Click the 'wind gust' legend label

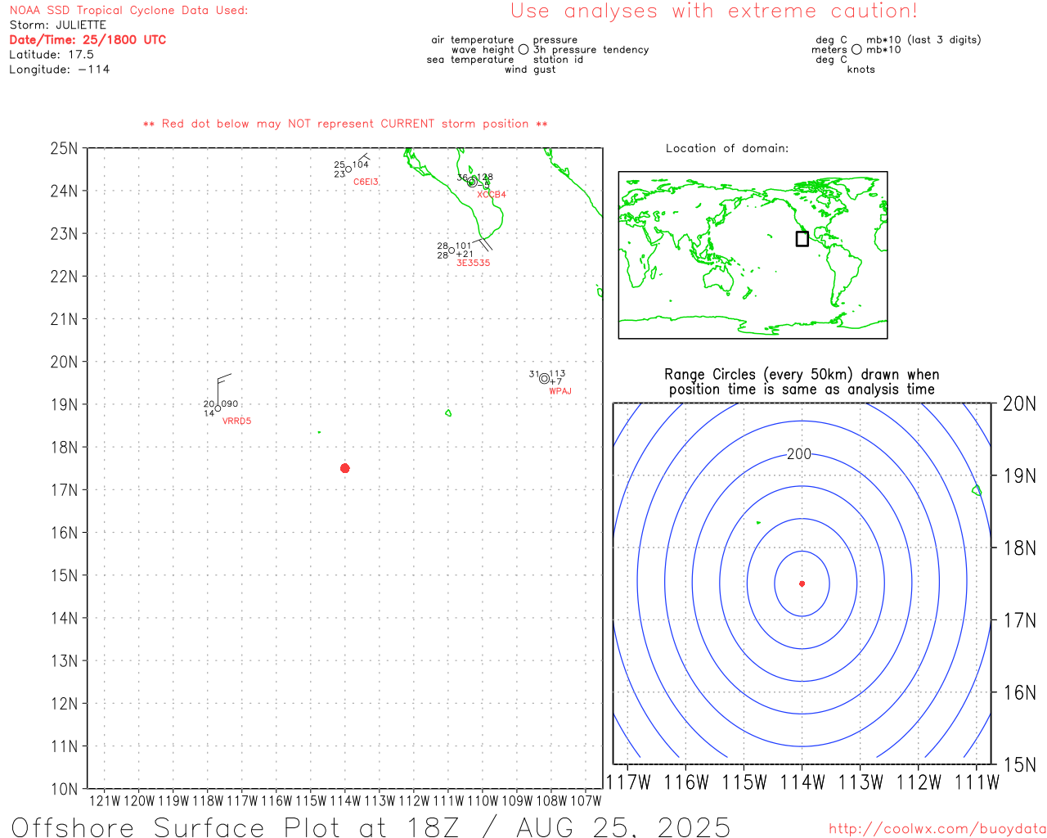coord(530,69)
